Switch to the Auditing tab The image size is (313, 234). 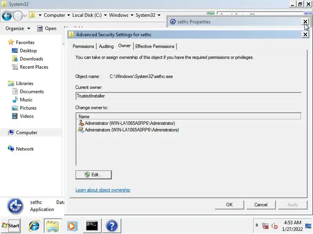[106, 46]
